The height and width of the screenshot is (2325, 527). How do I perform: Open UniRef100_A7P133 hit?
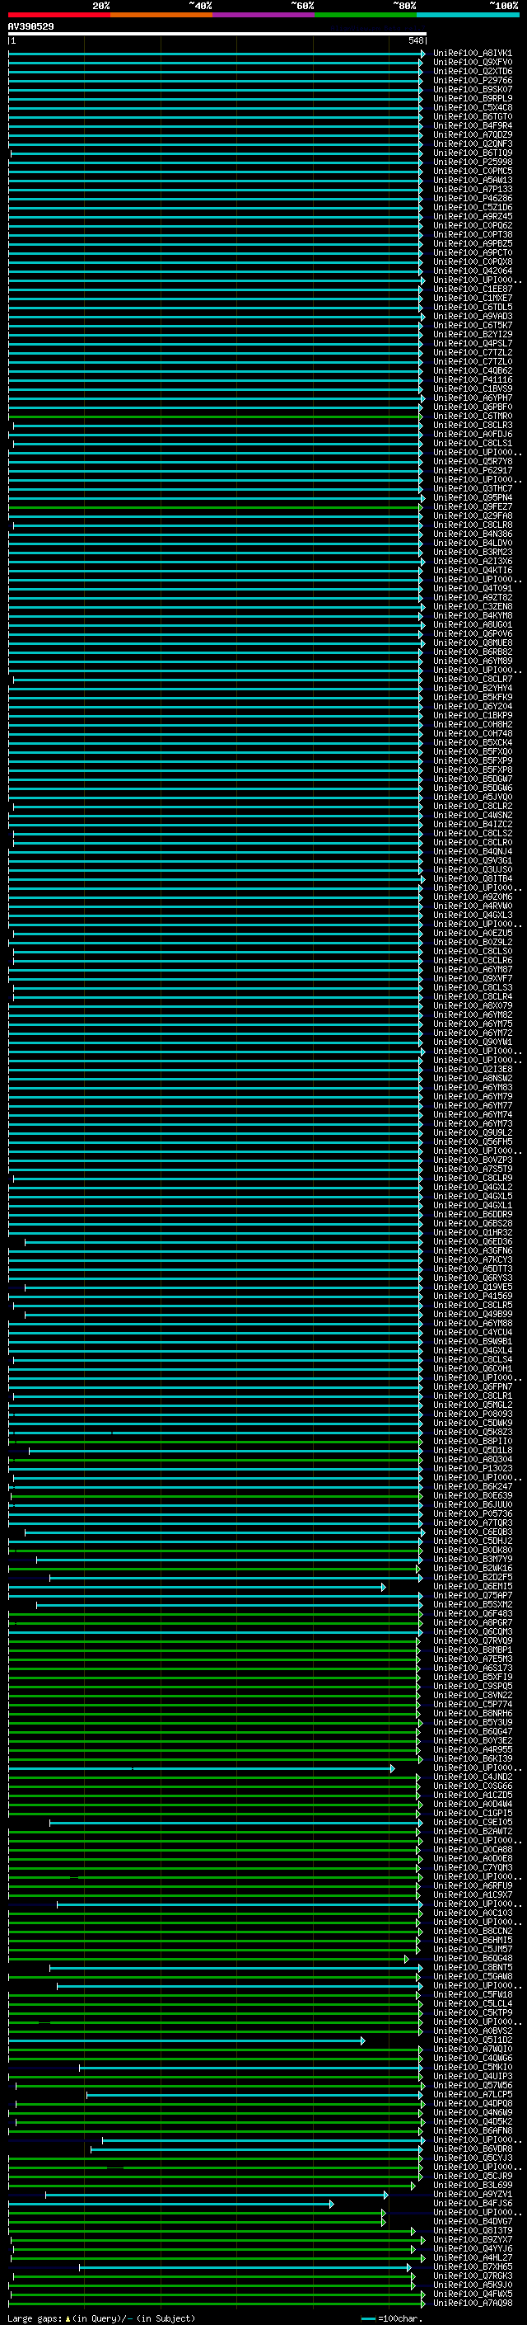tap(472, 189)
